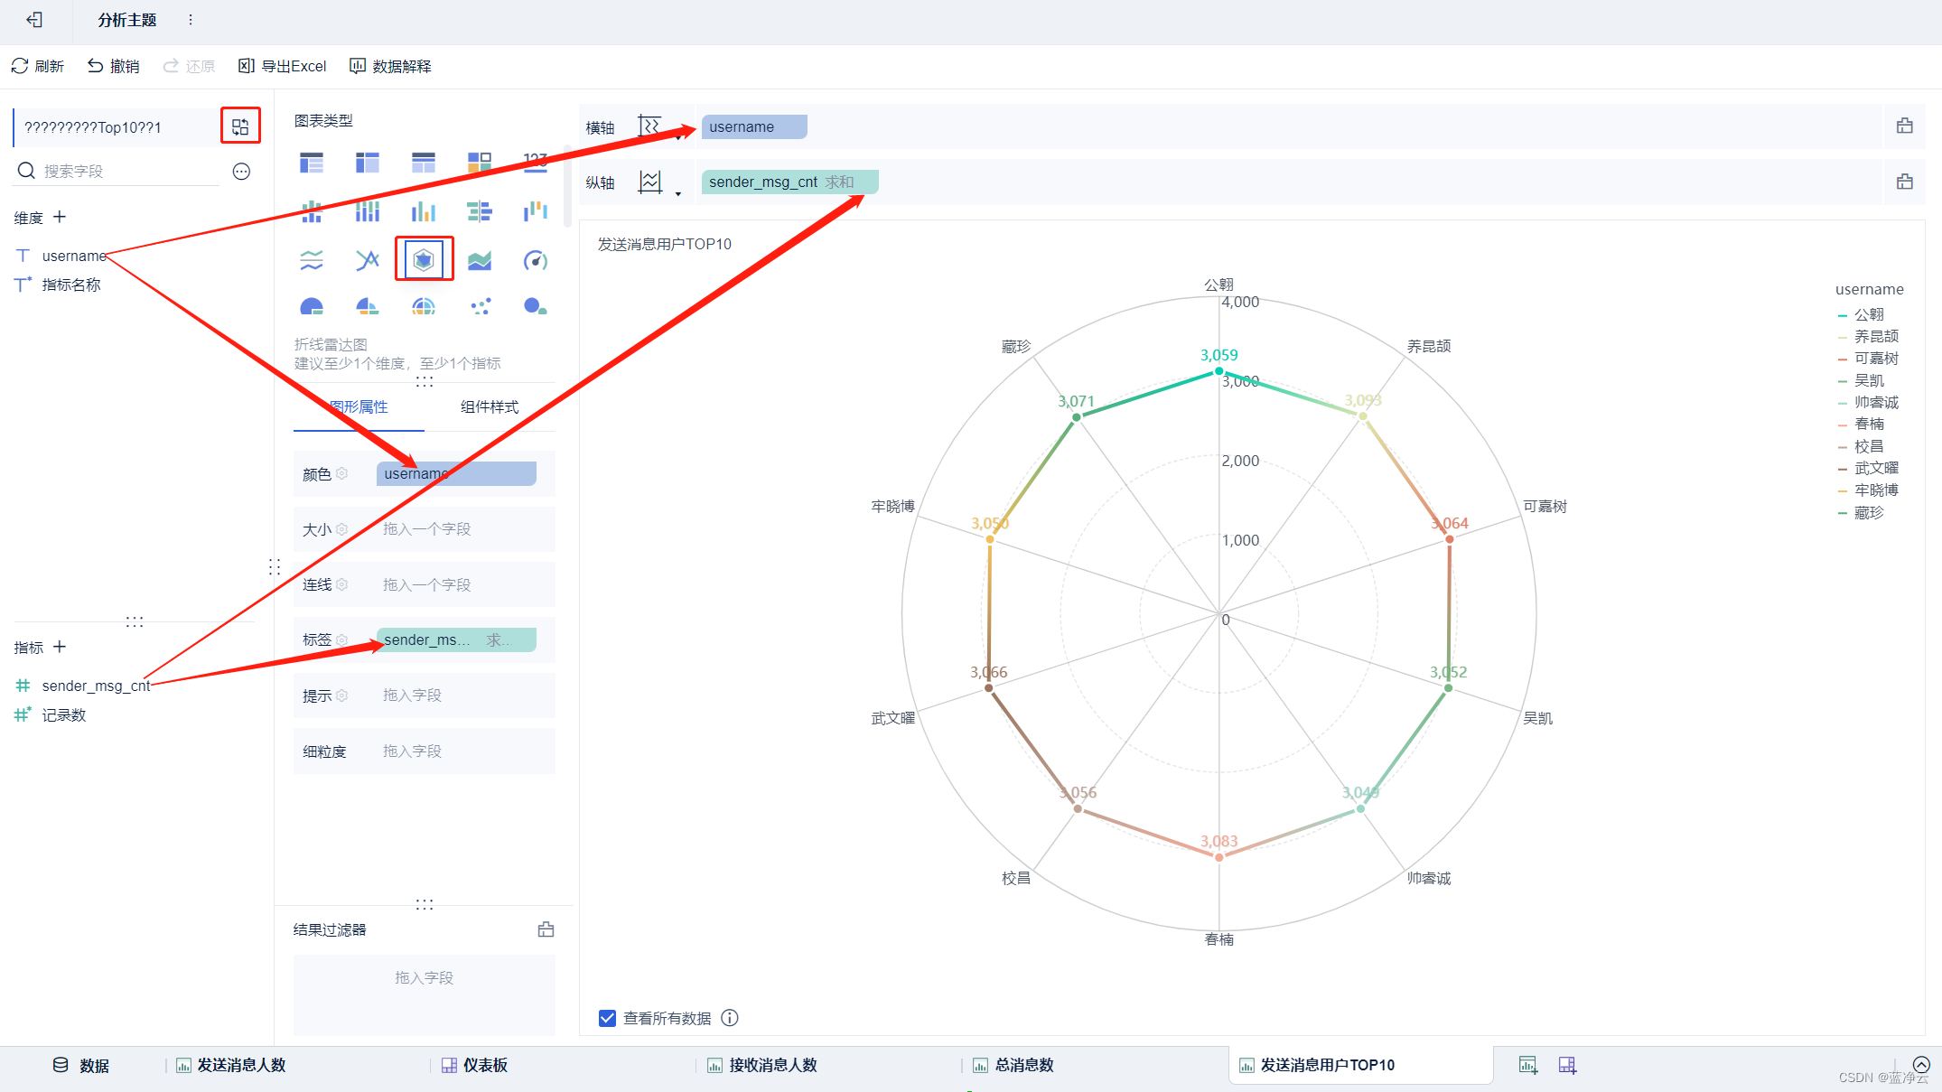Toggle legend series 帅睿诚
This screenshot has height=1092, width=1942.
(1868, 402)
